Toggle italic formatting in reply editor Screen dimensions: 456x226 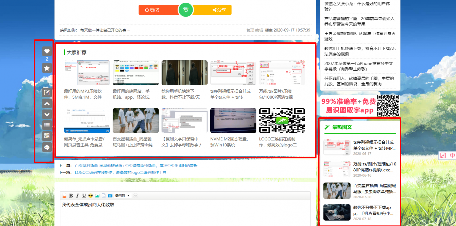tap(77, 196)
